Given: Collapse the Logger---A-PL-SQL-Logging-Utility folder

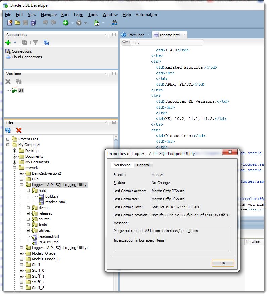Looking at the screenshot, I should (21, 185).
